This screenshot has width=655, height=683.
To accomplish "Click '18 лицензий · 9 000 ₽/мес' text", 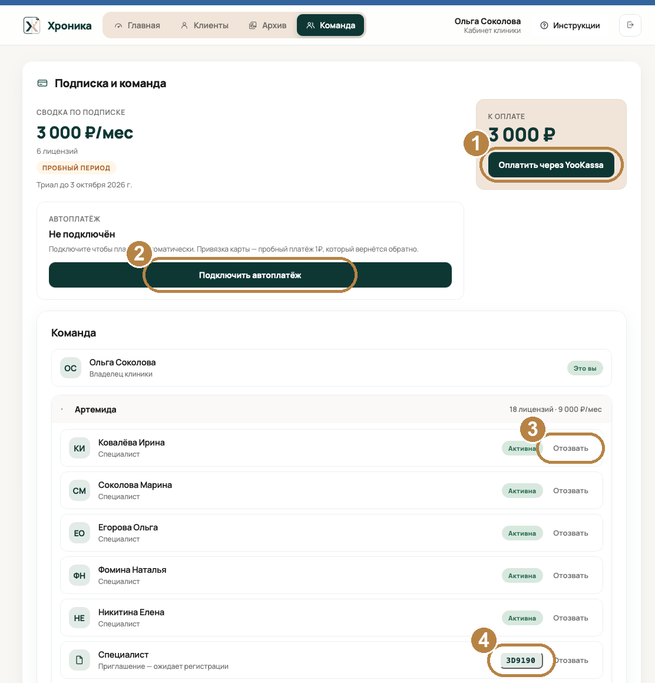I will (555, 410).
